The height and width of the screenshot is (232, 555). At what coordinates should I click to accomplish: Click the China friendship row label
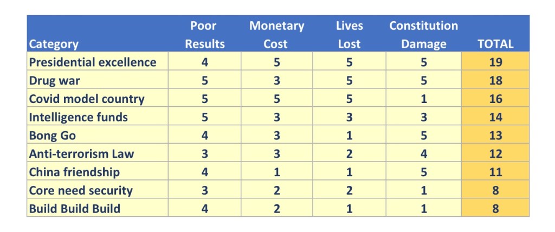click(74, 172)
